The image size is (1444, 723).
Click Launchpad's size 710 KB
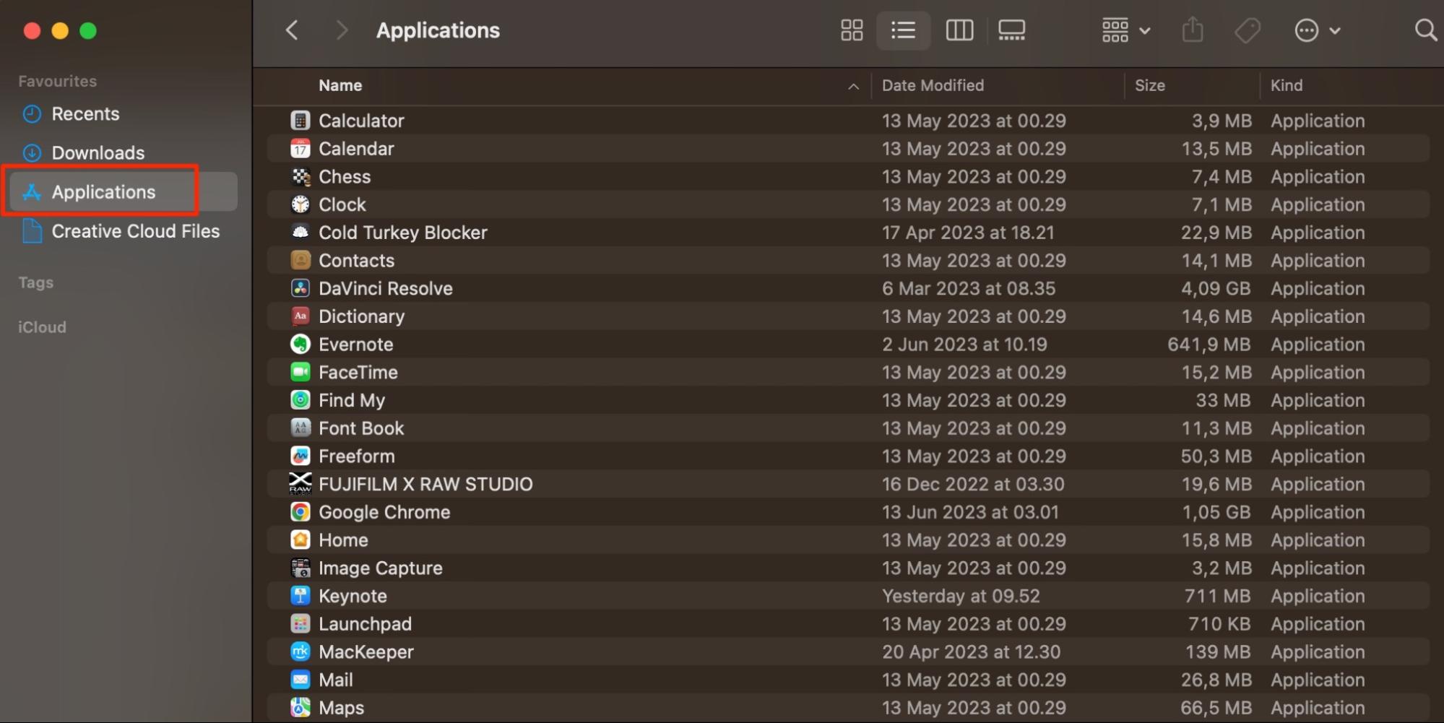pyautogui.click(x=1219, y=624)
